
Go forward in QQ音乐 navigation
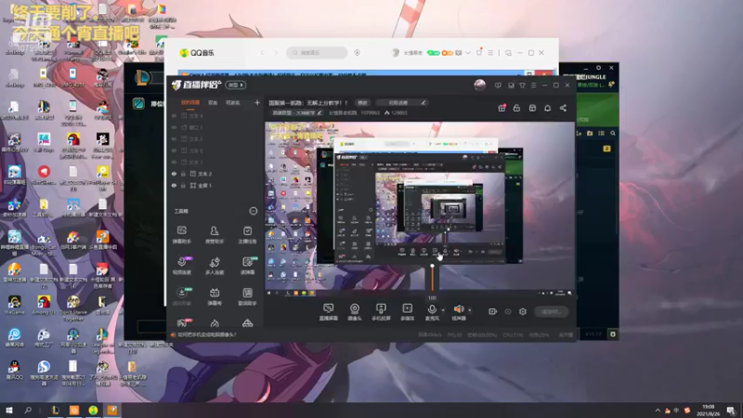(x=276, y=53)
